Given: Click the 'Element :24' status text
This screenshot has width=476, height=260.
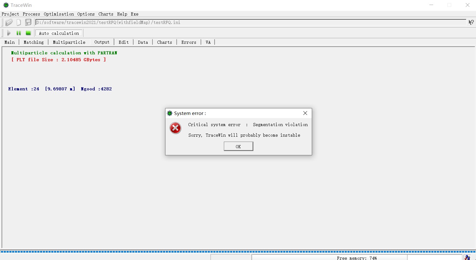Looking at the screenshot, I should (x=24, y=89).
